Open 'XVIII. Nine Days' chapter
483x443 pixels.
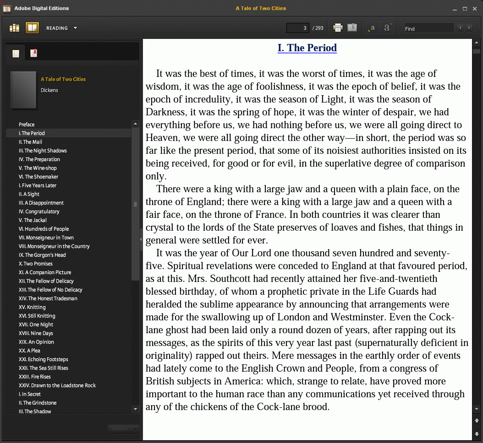click(36, 333)
